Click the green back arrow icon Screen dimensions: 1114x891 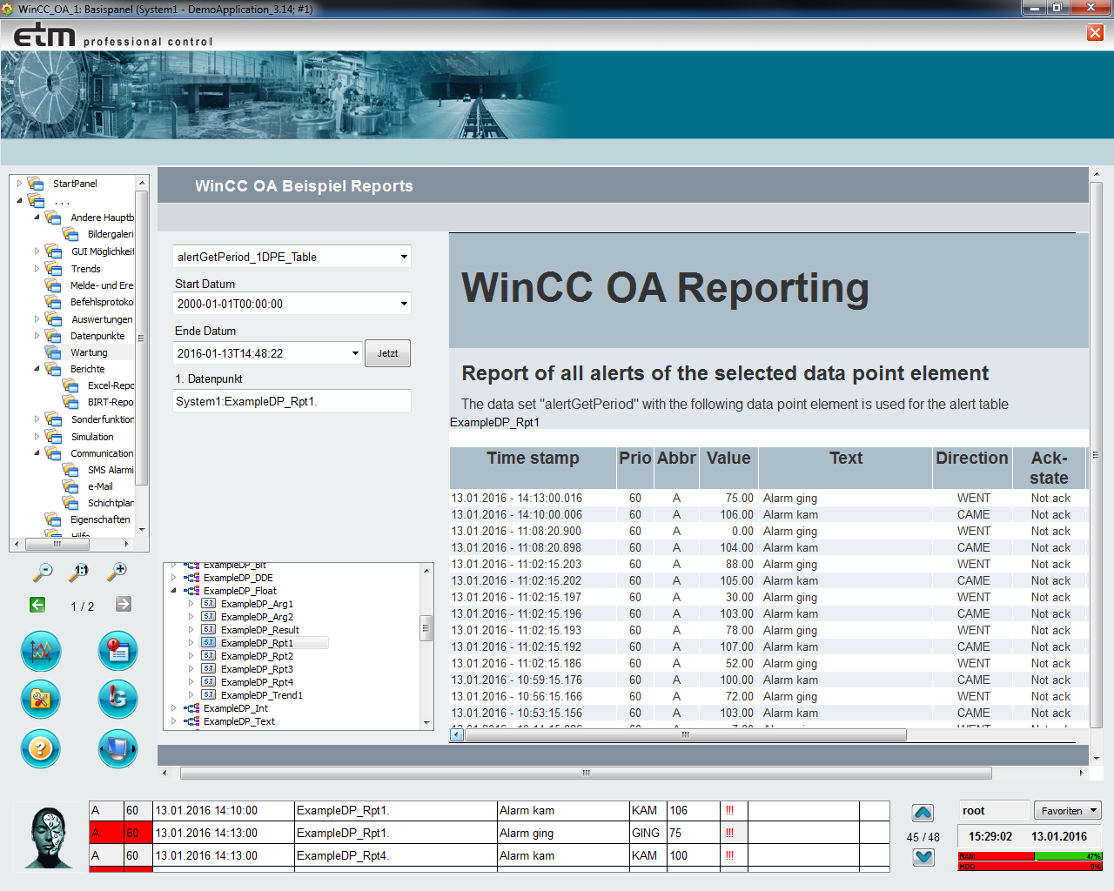pos(37,605)
